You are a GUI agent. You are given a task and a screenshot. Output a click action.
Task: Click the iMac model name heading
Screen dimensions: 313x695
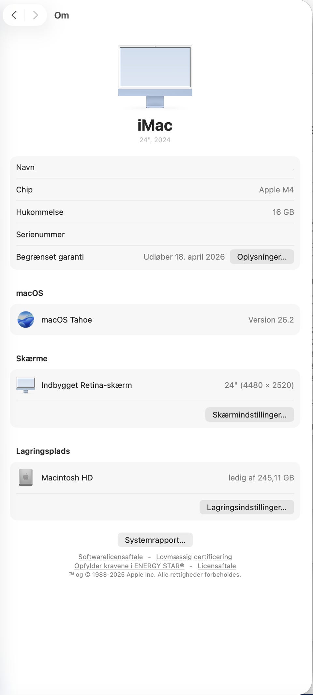pos(155,126)
